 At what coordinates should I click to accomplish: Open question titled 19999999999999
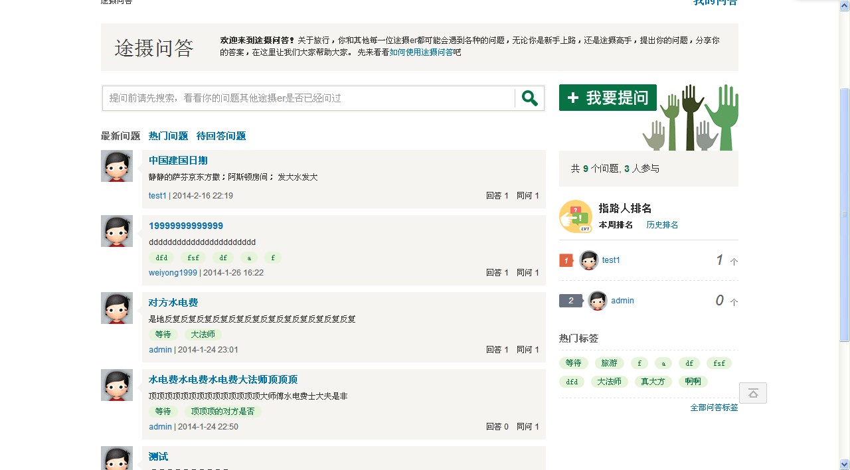click(x=186, y=226)
